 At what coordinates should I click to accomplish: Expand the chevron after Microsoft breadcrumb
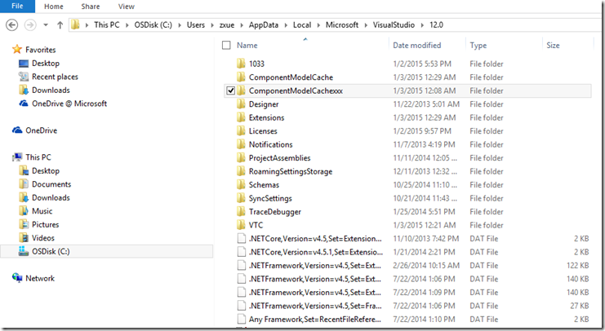tap(366, 25)
